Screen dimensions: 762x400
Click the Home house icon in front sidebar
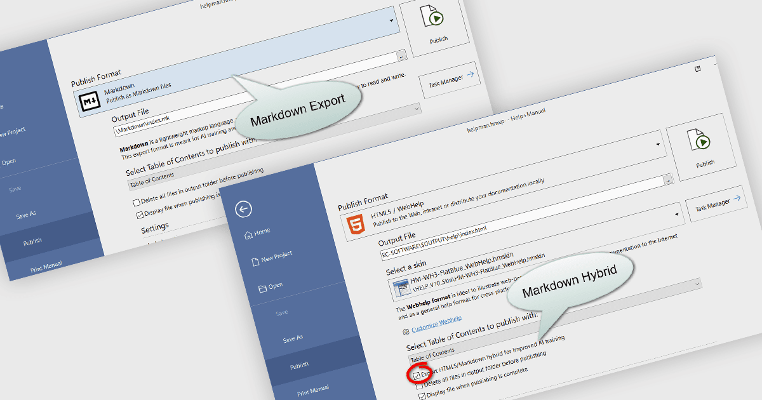point(248,234)
